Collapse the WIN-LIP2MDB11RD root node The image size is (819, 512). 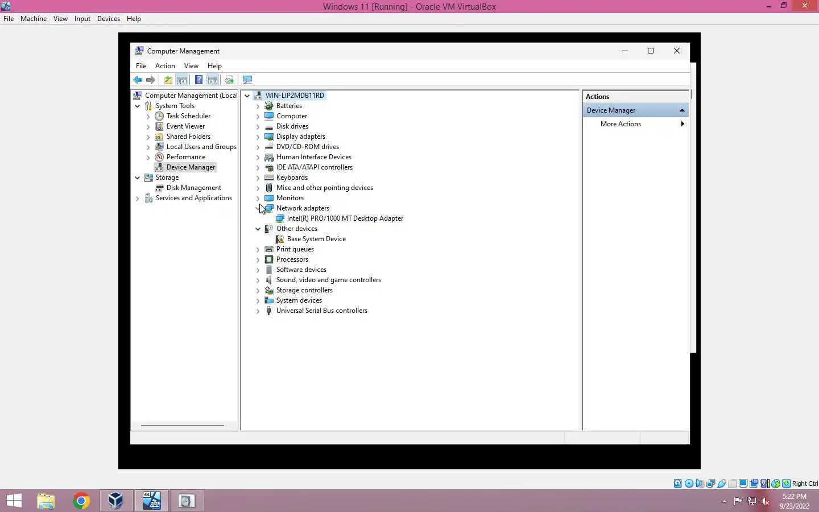click(247, 96)
